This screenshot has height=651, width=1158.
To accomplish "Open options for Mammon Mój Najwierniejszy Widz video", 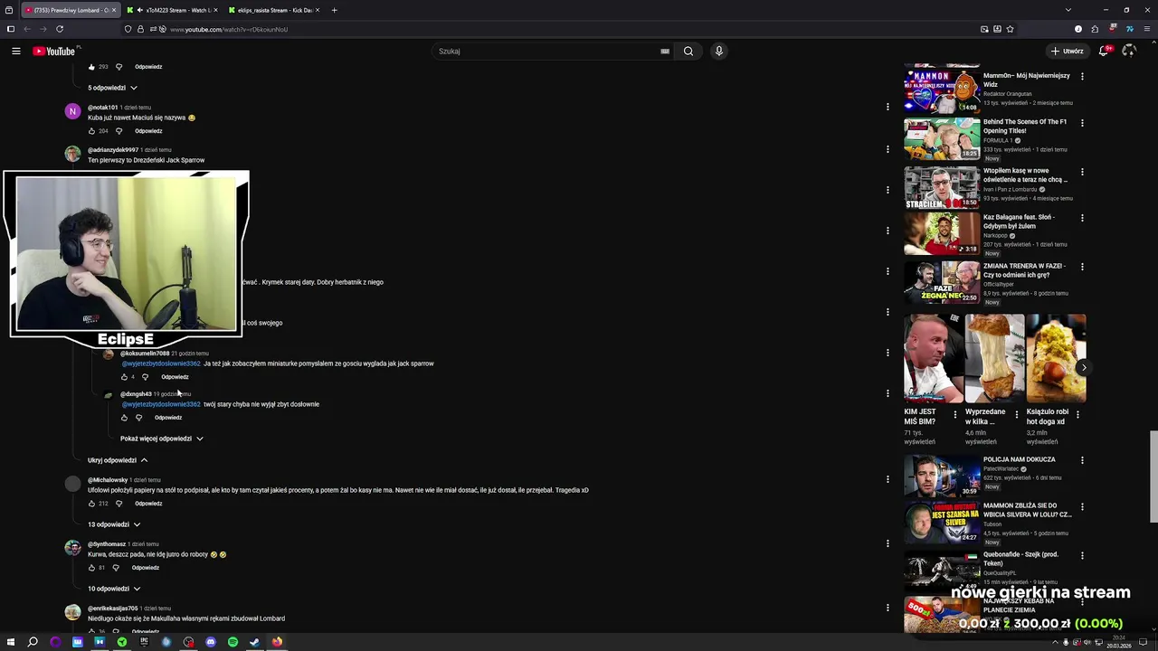I will tap(1082, 76).
